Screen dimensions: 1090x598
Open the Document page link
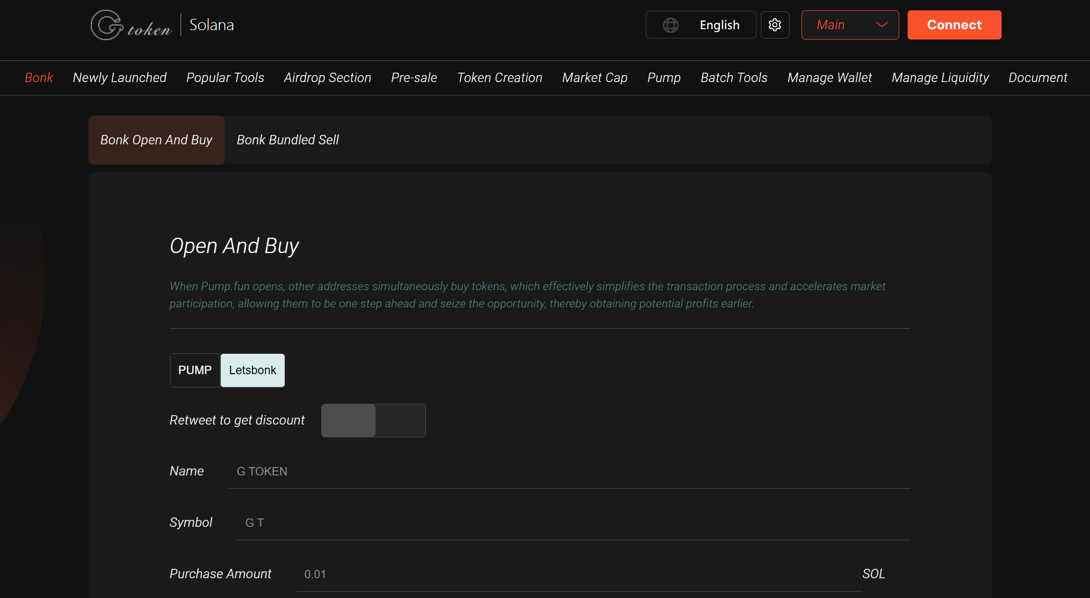pyautogui.click(x=1038, y=78)
